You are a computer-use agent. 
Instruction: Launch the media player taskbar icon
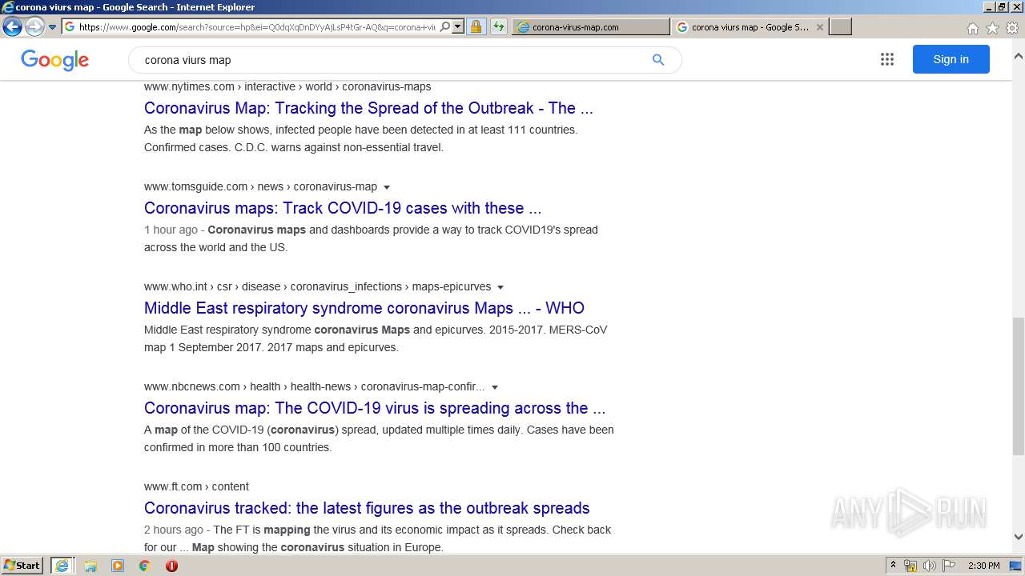(118, 566)
